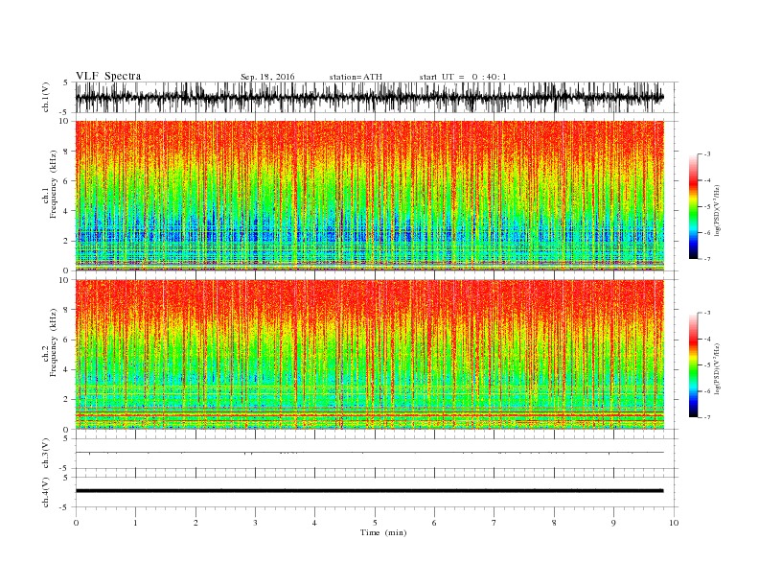Click the "VLF Spectra" plot title
The height and width of the screenshot is (587, 759).
click(108, 76)
